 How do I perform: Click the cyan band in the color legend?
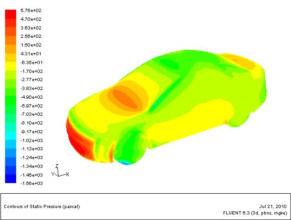[x=11, y=136]
